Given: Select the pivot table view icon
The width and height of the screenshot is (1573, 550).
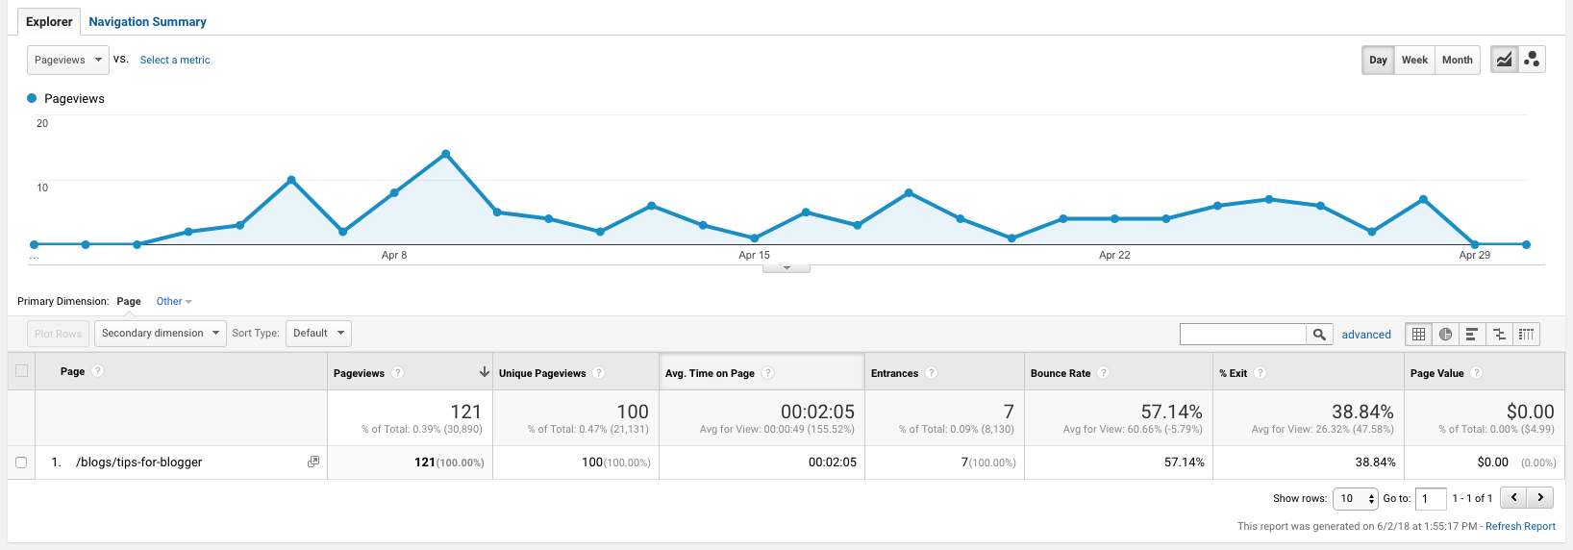Looking at the screenshot, I should click(x=1526, y=334).
